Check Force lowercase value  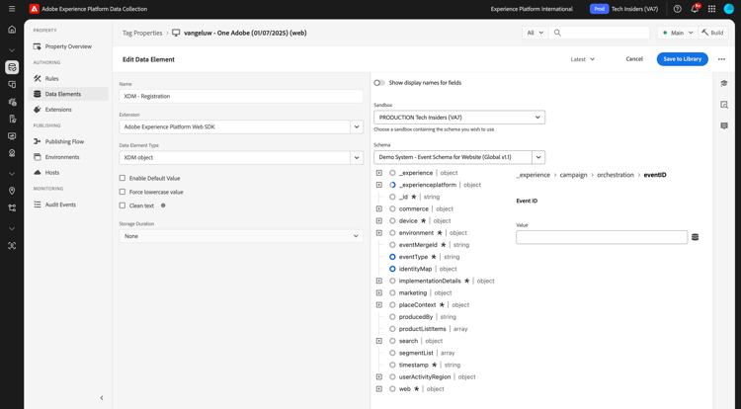coord(123,192)
